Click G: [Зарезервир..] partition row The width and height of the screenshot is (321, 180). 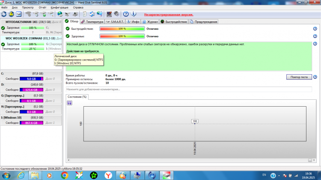coord(31,99)
